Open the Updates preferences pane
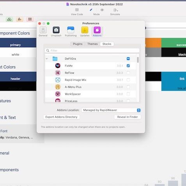This screenshot has width=186, height=186. pos(85,32)
